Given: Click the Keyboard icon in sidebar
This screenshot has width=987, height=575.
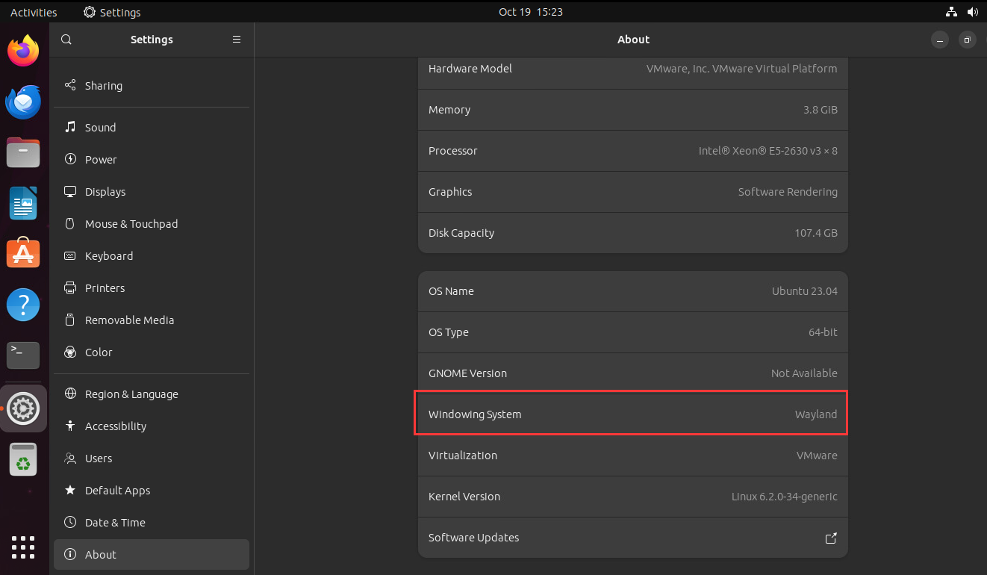Looking at the screenshot, I should pyautogui.click(x=70, y=255).
